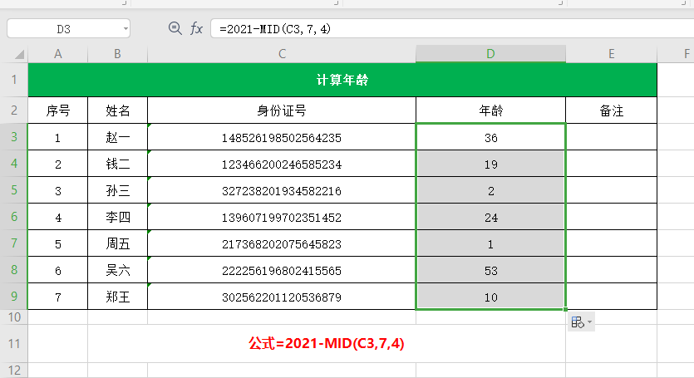Select age cell showing 10
Screen dimensions: 694x378
[x=490, y=297]
